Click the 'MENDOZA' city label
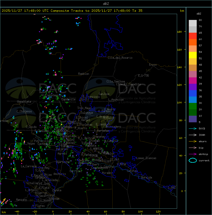 click(x=62, y=130)
